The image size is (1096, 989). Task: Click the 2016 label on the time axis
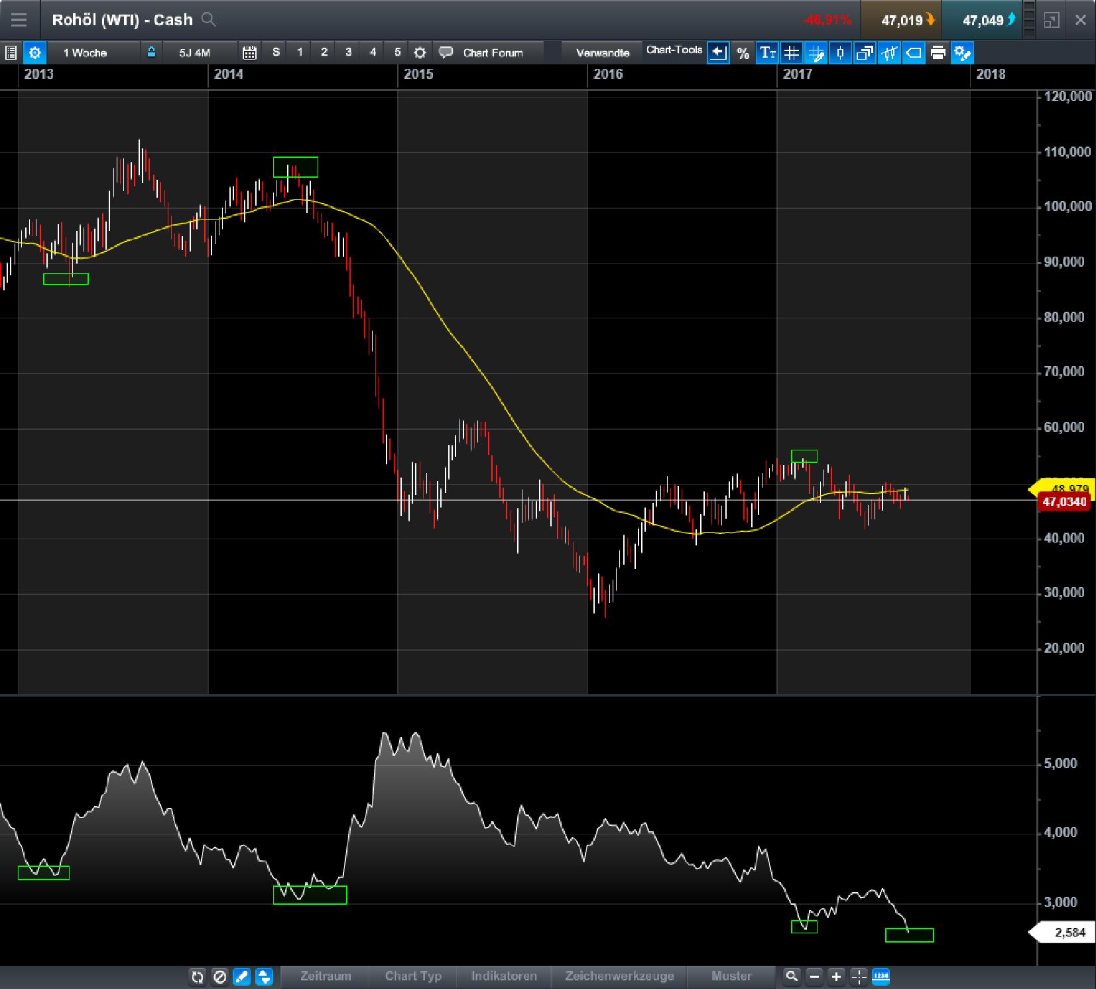[608, 74]
